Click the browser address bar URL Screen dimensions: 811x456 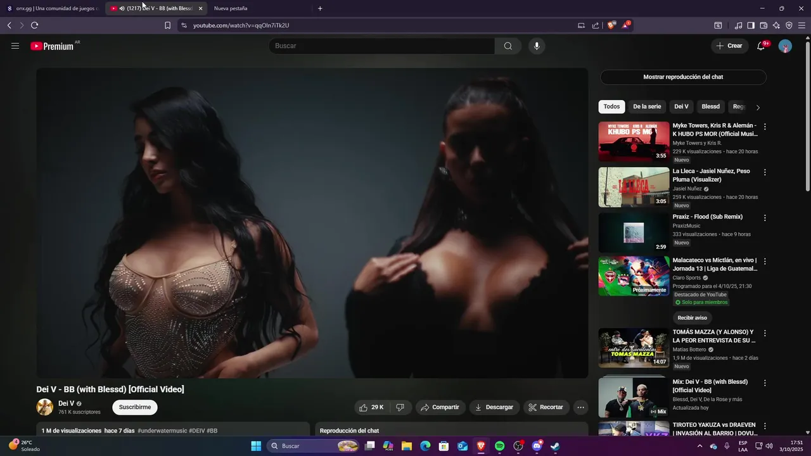pos(241,25)
